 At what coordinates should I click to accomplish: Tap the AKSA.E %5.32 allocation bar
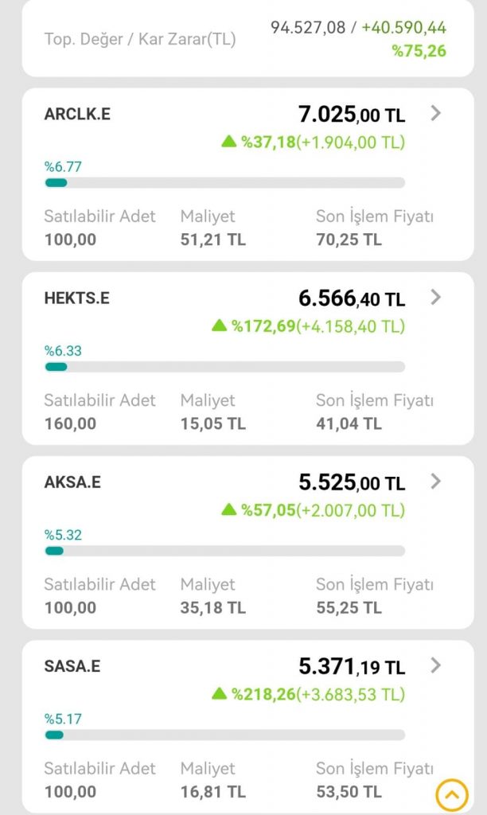click(224, 551)
